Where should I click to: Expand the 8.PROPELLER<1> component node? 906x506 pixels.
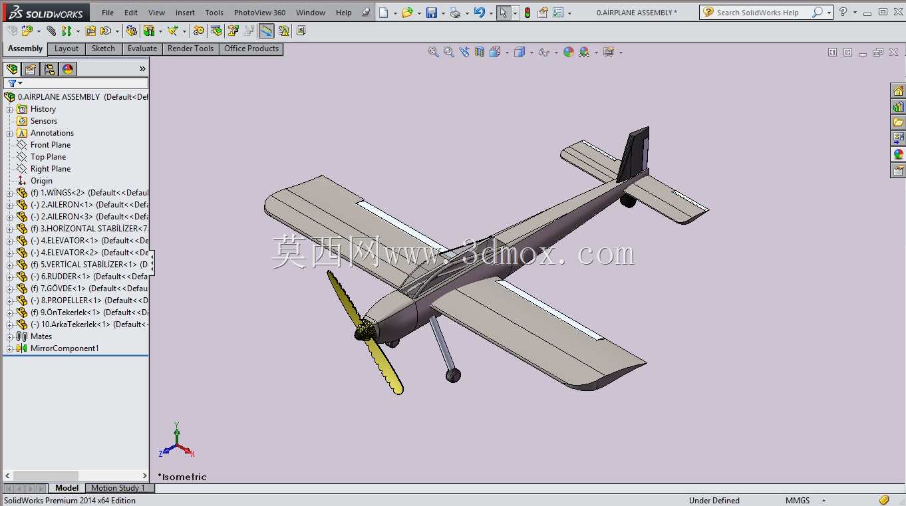(x=9, y=301)
